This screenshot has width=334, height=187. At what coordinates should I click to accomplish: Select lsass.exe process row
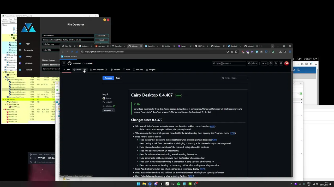click(12, 52)
